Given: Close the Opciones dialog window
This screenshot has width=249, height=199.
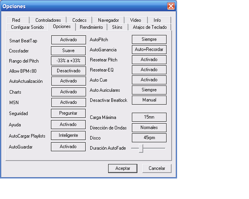Looking at the screenshot, I should (x=171, y=6).
